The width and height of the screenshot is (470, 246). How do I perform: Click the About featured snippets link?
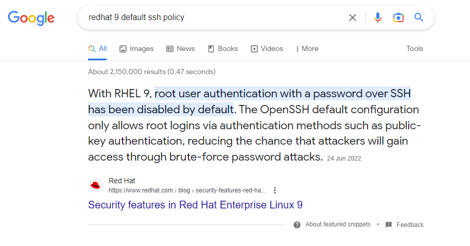pos(338,224)
